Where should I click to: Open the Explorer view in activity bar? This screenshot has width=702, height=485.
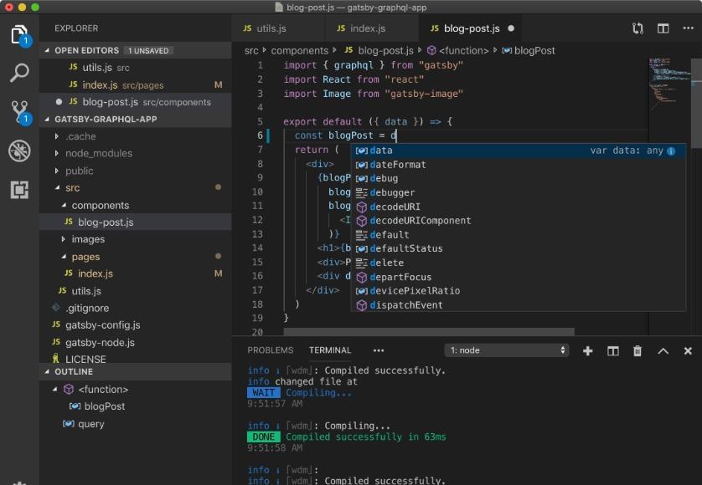19,35
